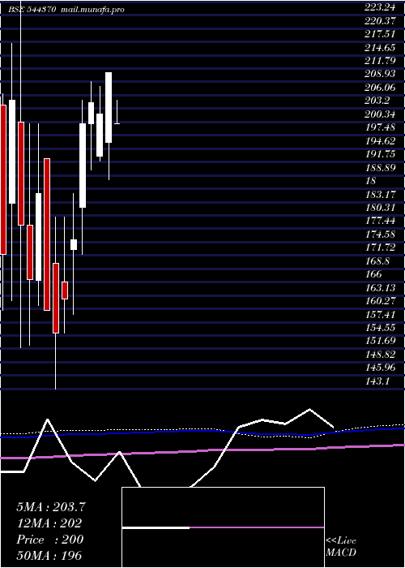Click the 174.58 price axis label
This screenshot has height=568, width=405.
point(379,235)
